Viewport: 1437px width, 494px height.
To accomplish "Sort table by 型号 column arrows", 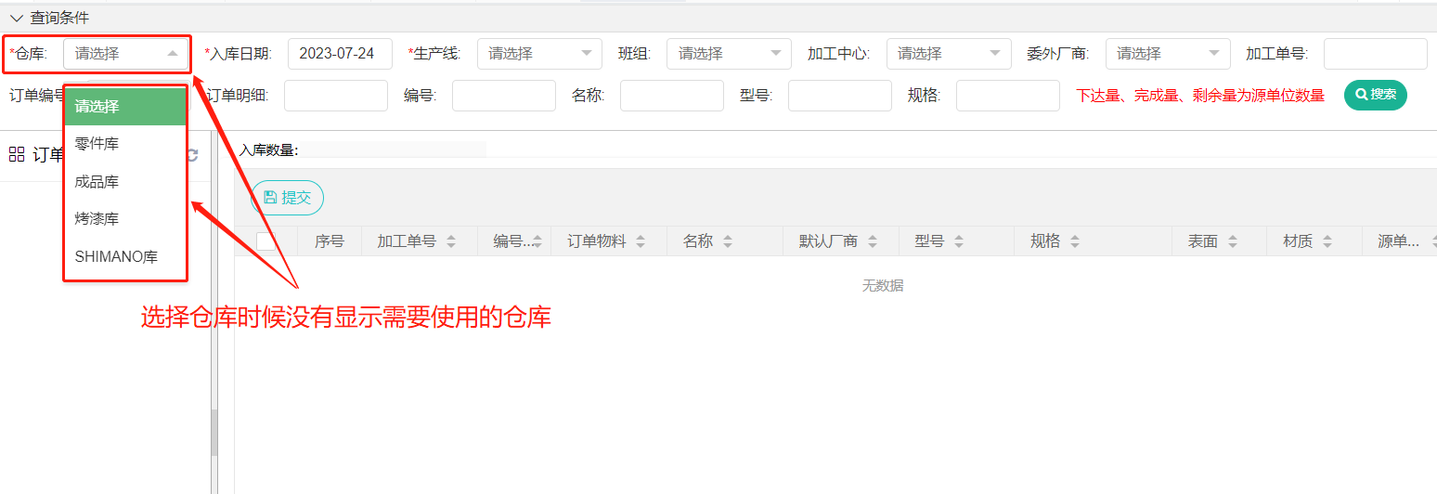I will coord(960,241).
